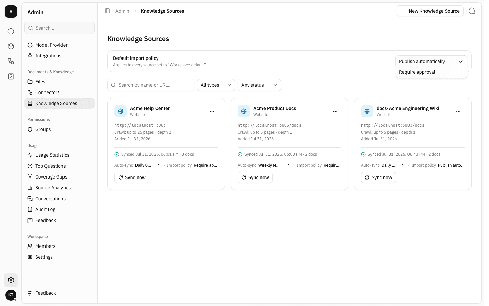View Top Questions
This screenshot has height=306, width=489.
coord(59,166)
